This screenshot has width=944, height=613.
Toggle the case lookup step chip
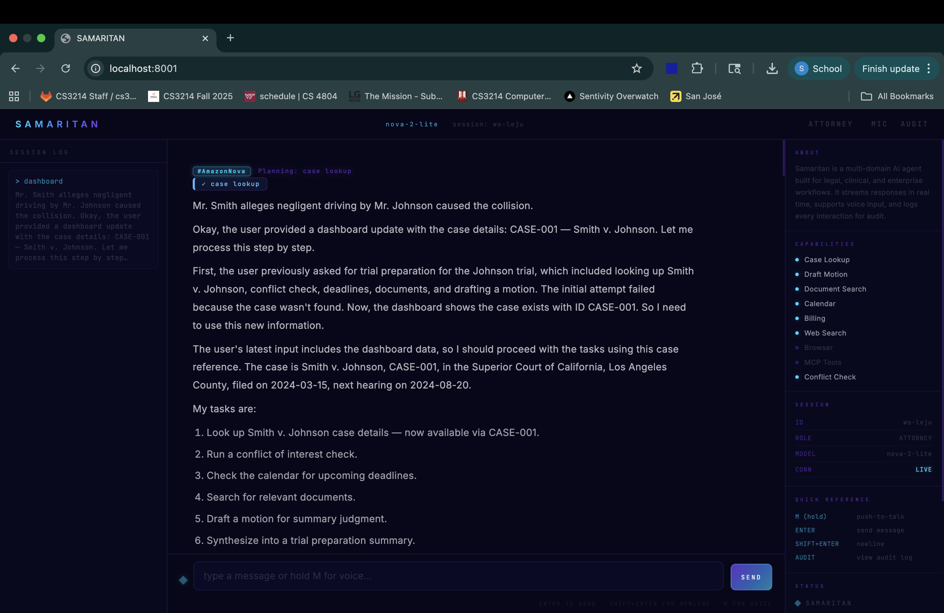(230, 184)
